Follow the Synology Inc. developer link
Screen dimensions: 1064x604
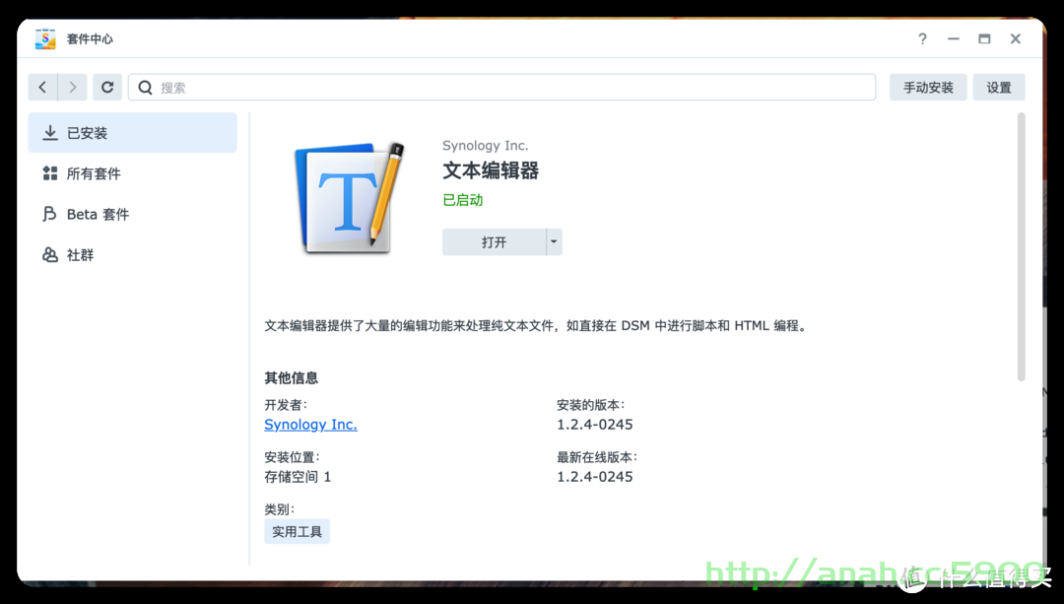(x=310, y=424)
